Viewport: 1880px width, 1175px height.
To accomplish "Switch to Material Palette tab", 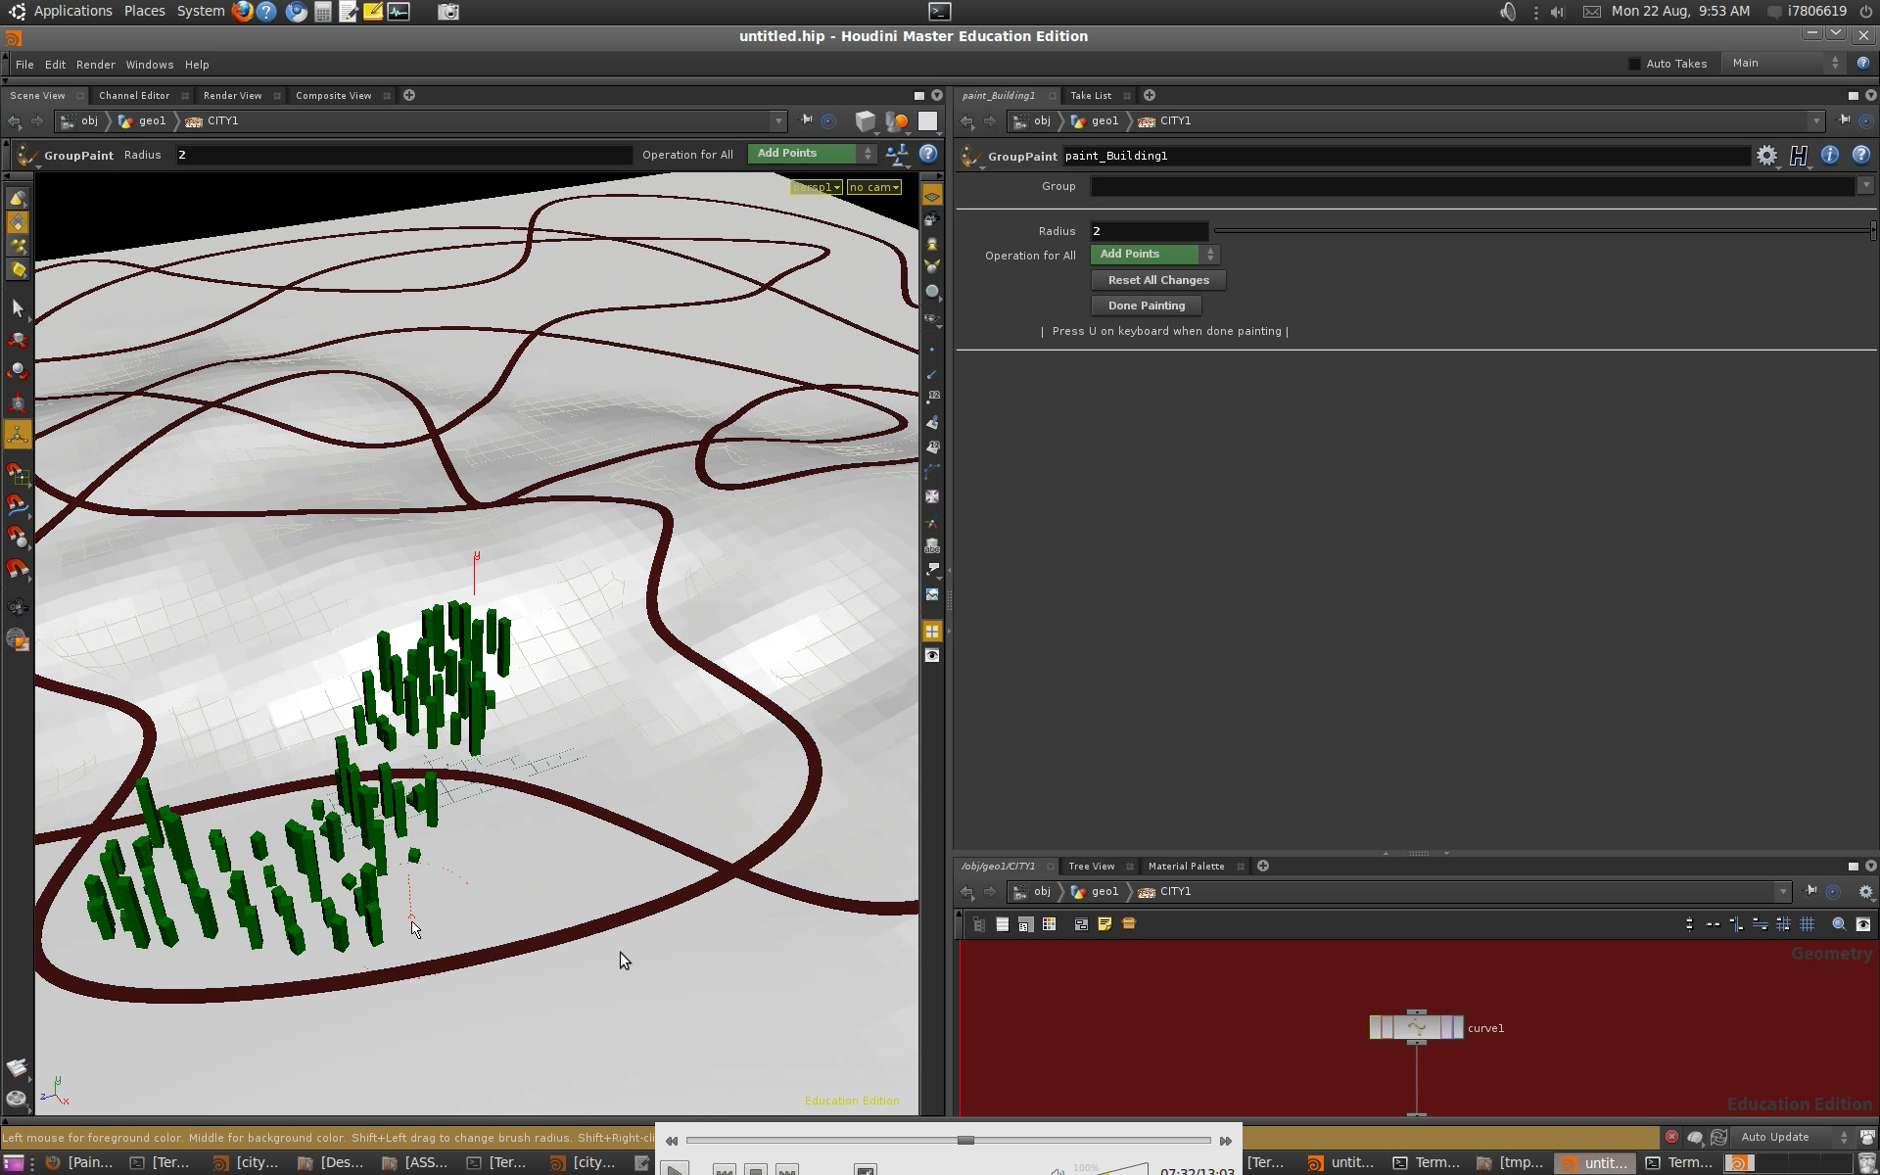I will point(1186,867).
